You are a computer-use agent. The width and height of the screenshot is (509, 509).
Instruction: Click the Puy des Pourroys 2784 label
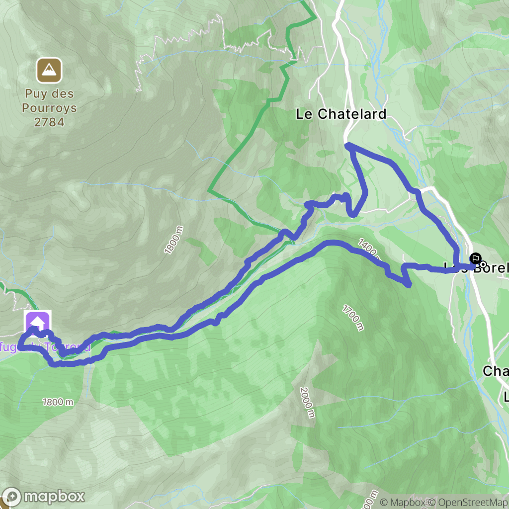pos(49,108)
